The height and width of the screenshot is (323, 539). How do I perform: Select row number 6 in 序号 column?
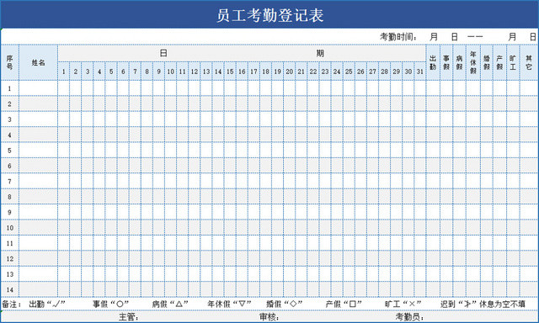point(9,166)
